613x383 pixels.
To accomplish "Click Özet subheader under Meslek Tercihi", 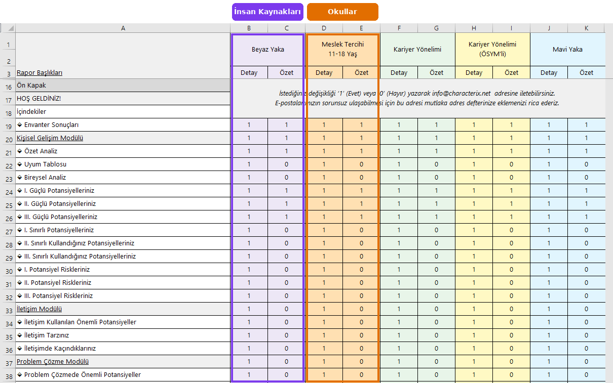I will coord(361,73).
